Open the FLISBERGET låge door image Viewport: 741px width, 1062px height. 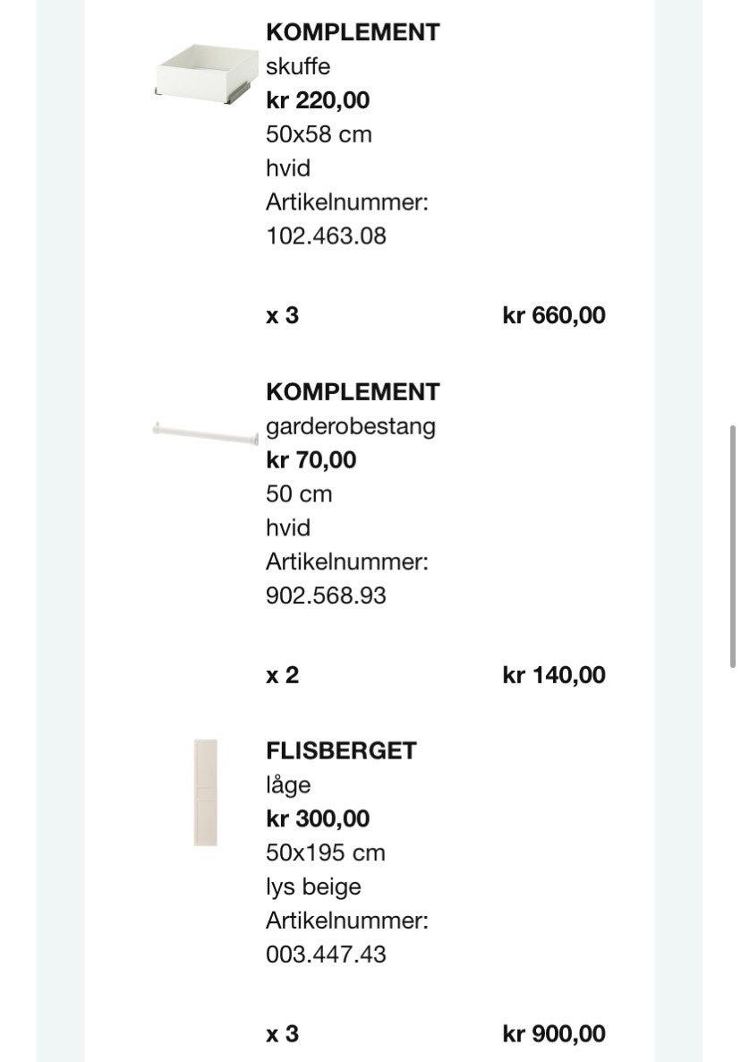pyautogui.click(x=206, y=792)
